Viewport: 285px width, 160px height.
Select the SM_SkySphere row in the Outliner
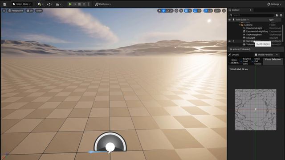pos(255,41)
